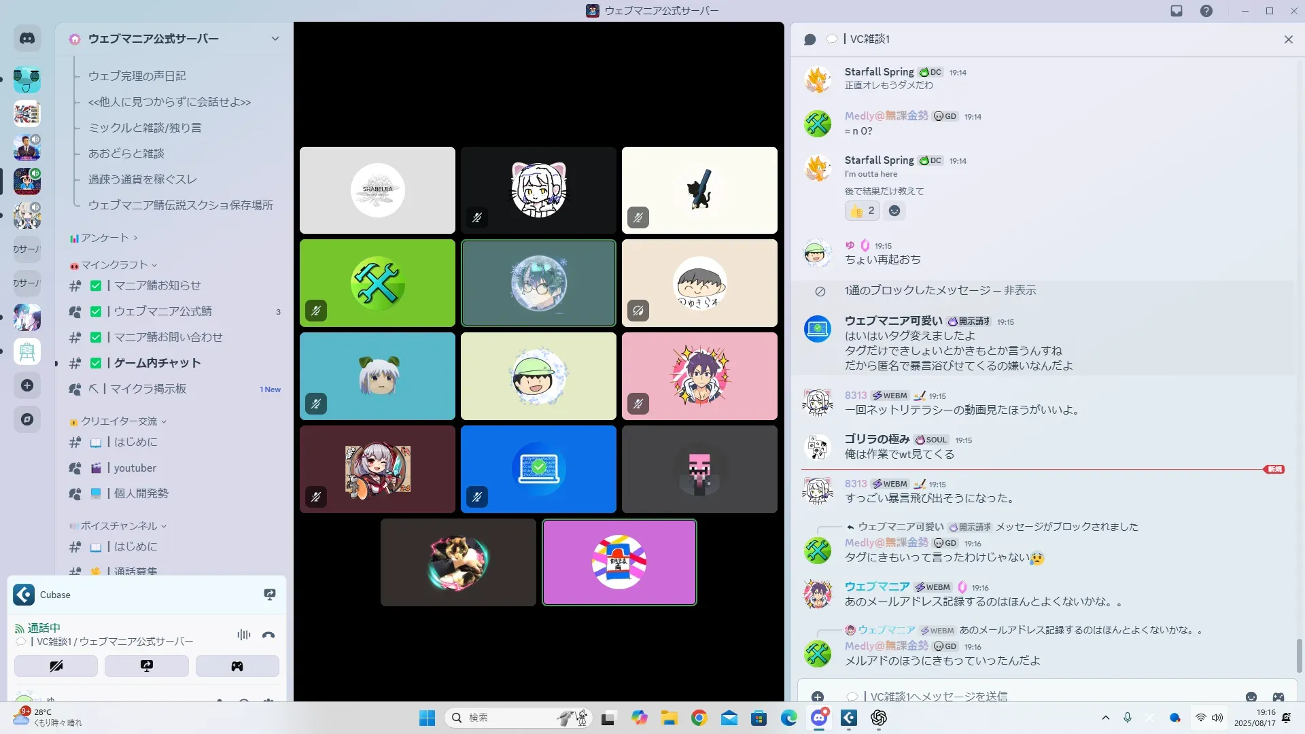Stream Cubase using its screen share icon
The image size is (1305, 734).
tap(270, 595)
